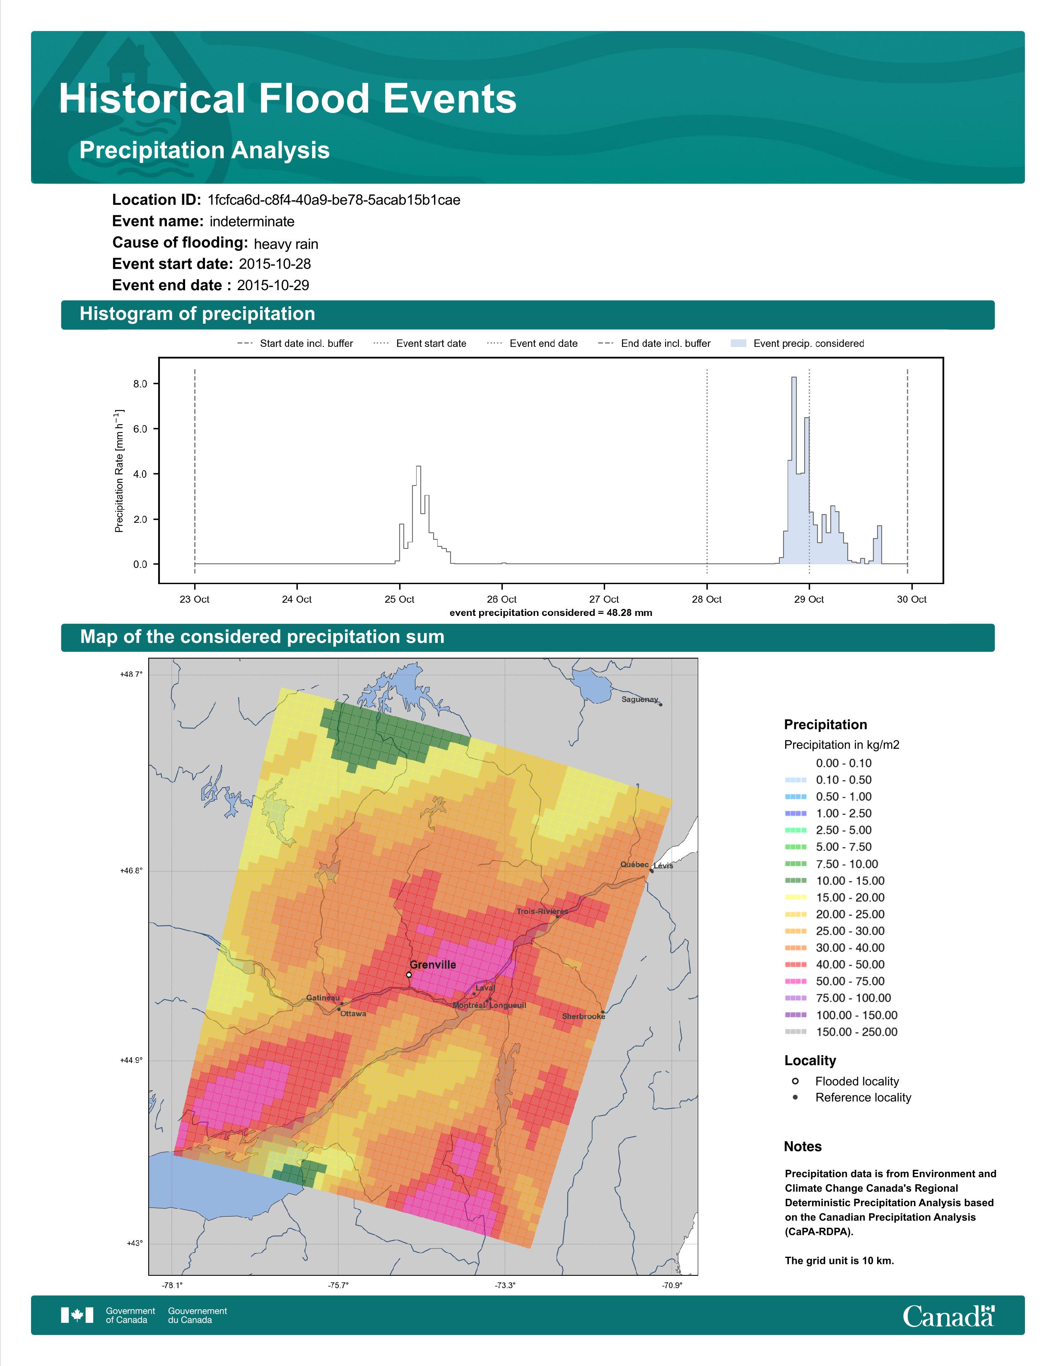Click the Government of Canada footer text

pyautogui.click(x=130, y=1315)
